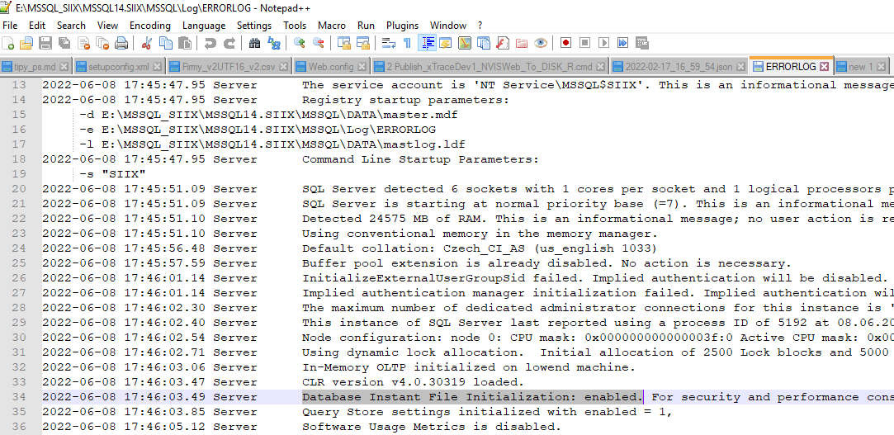Toggle Word Wrap in toolbar
894x435 pixels.
point(388,43)
